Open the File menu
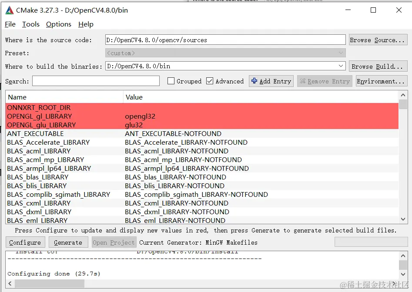This screenshot has width=412, height=292. pos(10,24)
